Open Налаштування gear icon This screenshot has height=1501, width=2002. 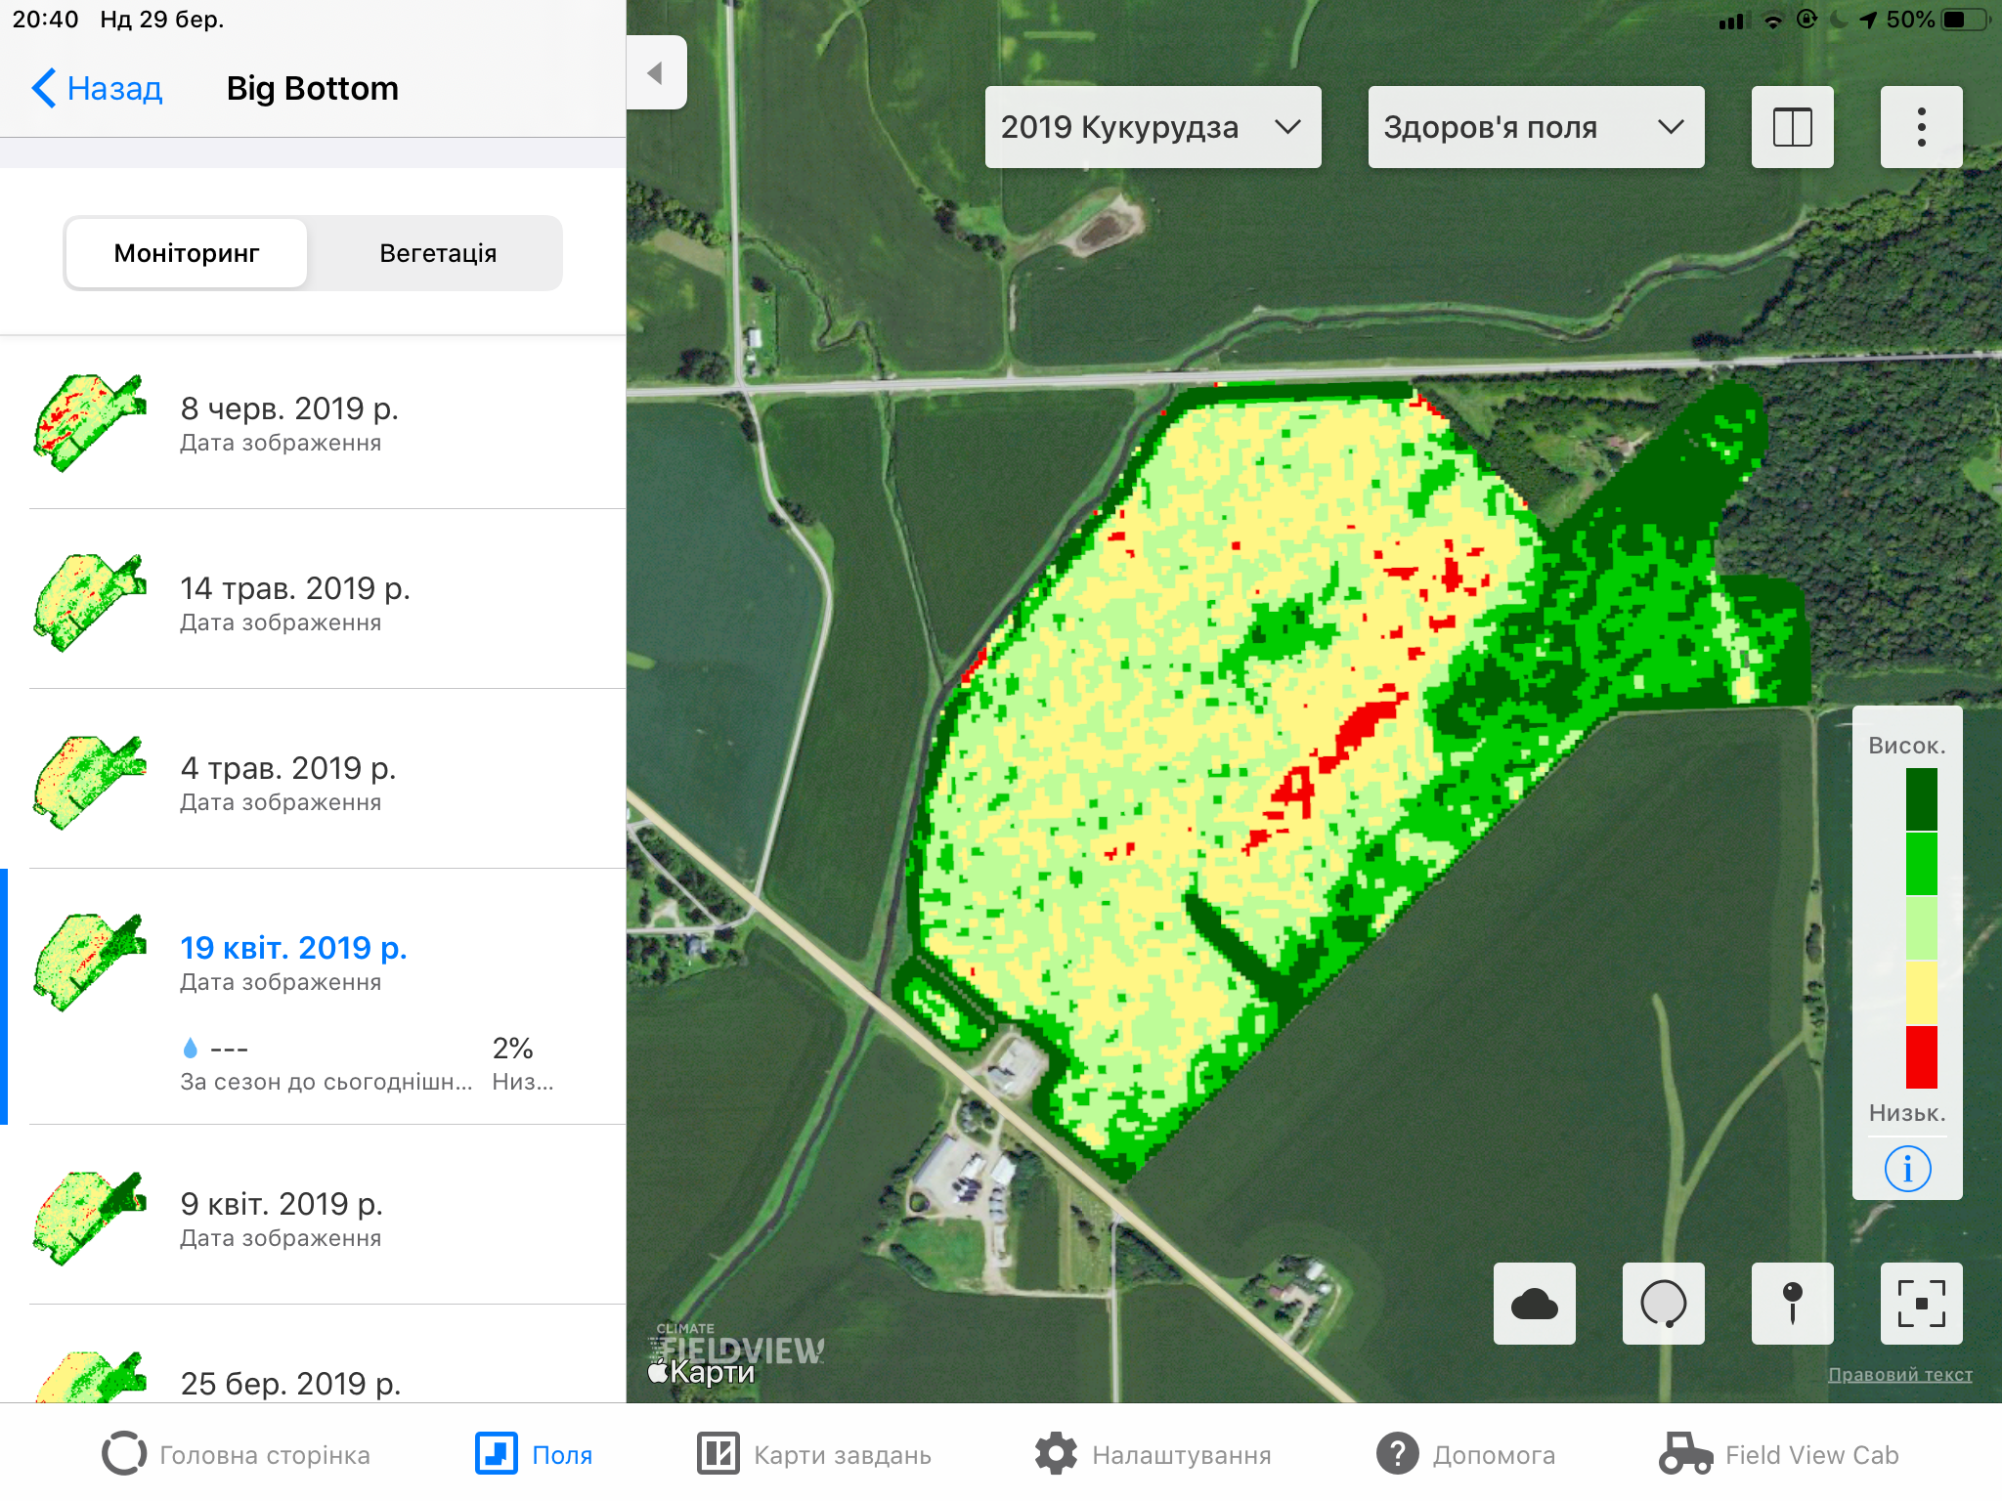point(1056,1454)
